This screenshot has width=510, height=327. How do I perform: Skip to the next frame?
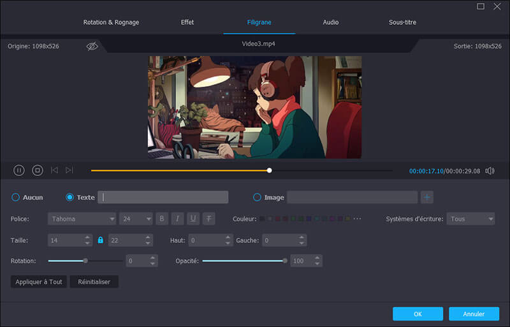69,170
